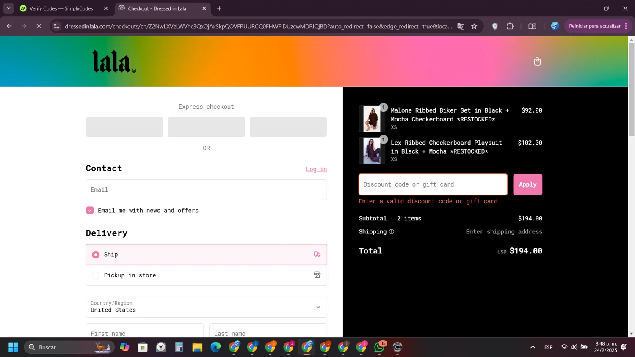Viewport: 635px width, 357px height.
Task: Click the scroll down arrow of scrollbar
Action: pos(631,334)
